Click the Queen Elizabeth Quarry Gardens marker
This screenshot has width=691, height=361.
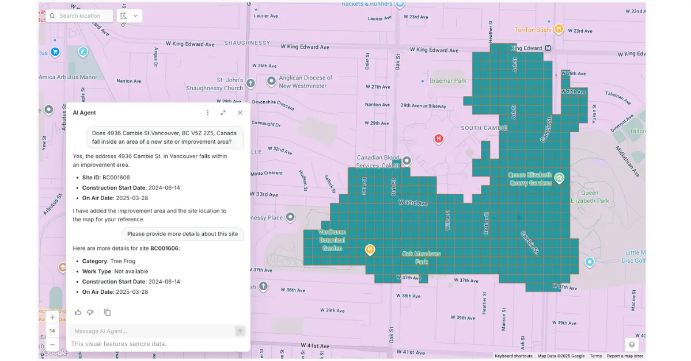pyautogui.click(x=559, y=178)
